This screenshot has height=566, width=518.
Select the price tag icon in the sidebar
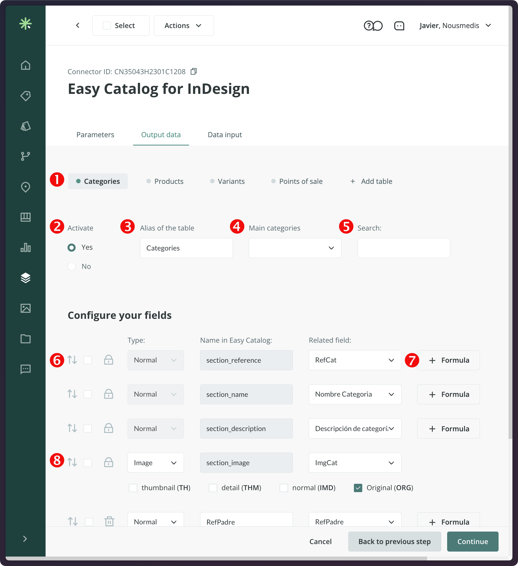pyautogui.click(x=26, y=96)
